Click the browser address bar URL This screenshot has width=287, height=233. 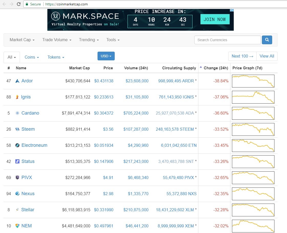(x=67, y=4)
